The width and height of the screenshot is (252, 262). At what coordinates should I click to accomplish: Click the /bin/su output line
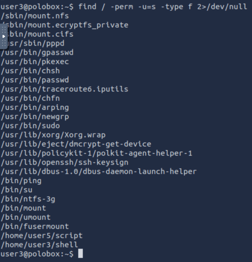[17, 190]
